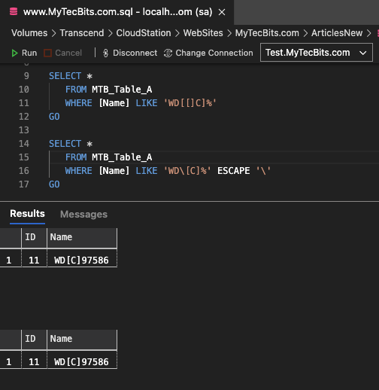This screenshot has width=379, height=390.
Task: Click MTB_Table_A on line 15
Action: click(x=122, y=157)
